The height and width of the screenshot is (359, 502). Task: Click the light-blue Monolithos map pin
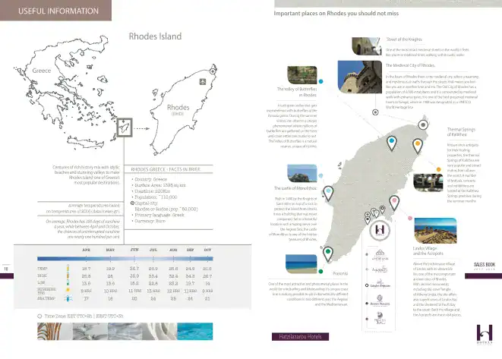click(328, 194)
